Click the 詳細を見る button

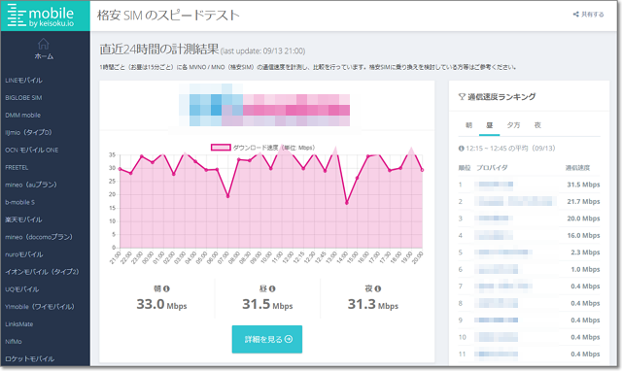[x=267, y=339]
